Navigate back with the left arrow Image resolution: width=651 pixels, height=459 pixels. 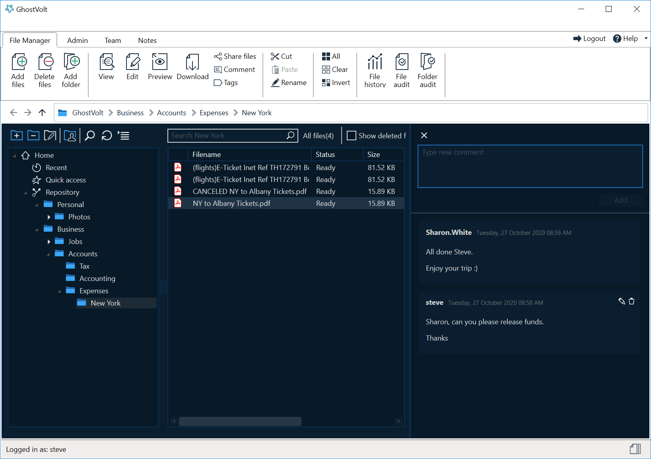pyautogui.click(x=14, y=112)
